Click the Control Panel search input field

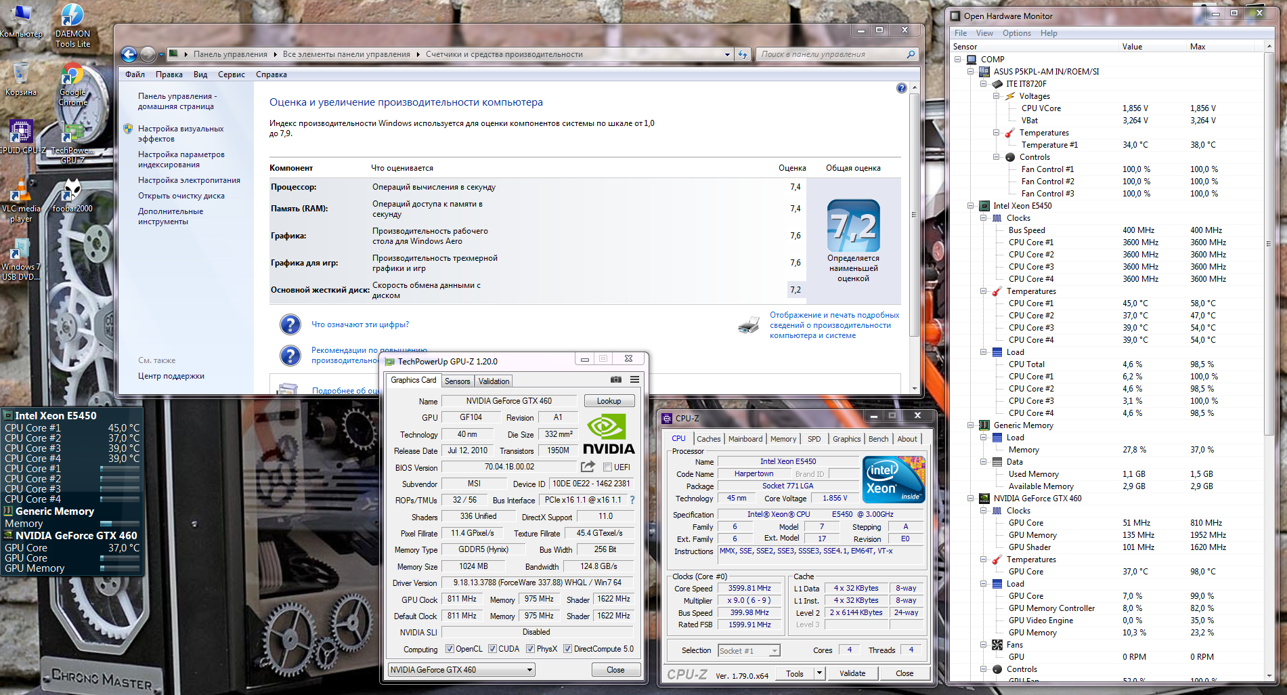pos(831,54)
